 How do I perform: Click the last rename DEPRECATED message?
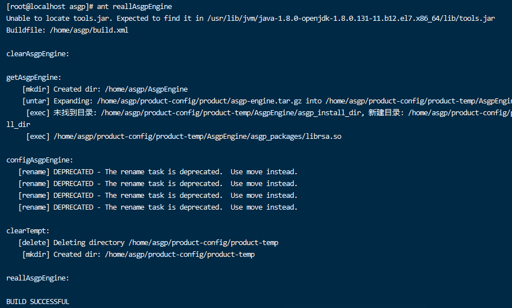(x=158, y=207)
